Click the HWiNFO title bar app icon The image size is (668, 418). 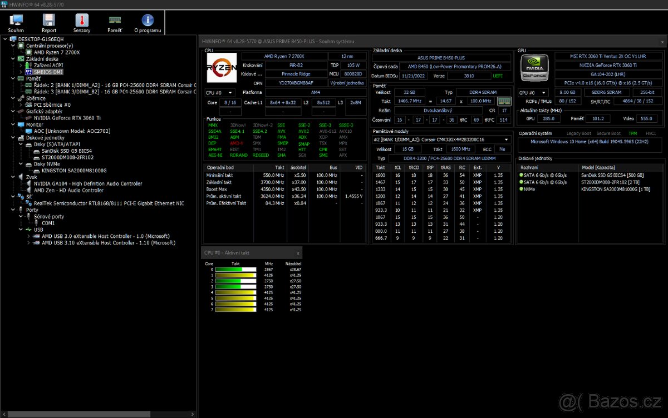(x=4, y=4)
